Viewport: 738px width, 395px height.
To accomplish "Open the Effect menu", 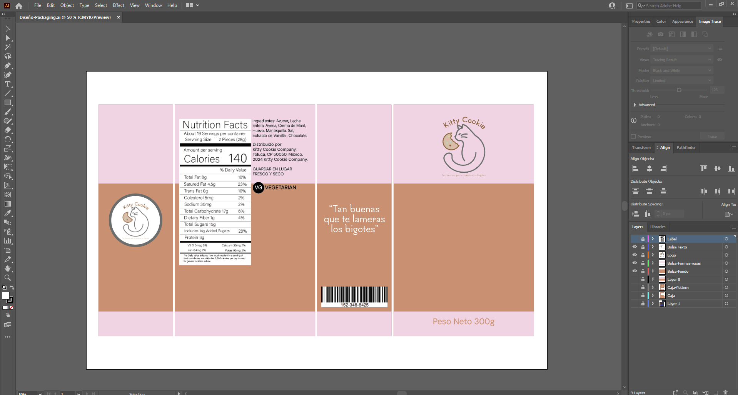I will coord(118,5).
